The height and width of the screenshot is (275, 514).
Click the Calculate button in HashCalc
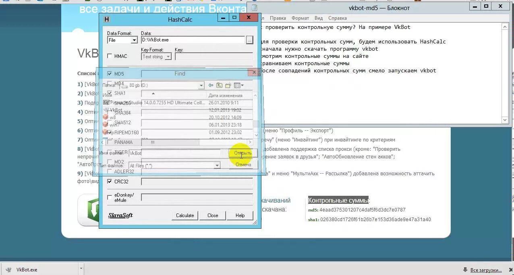(x=185, y=215)
